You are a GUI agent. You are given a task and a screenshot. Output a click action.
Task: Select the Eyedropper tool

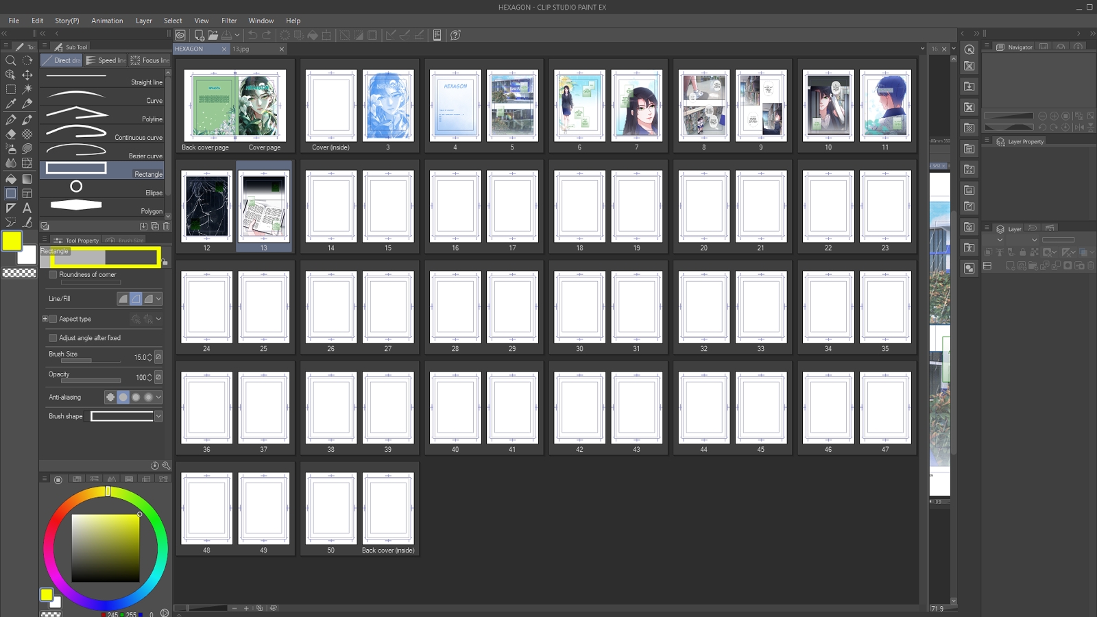point(10,104)
